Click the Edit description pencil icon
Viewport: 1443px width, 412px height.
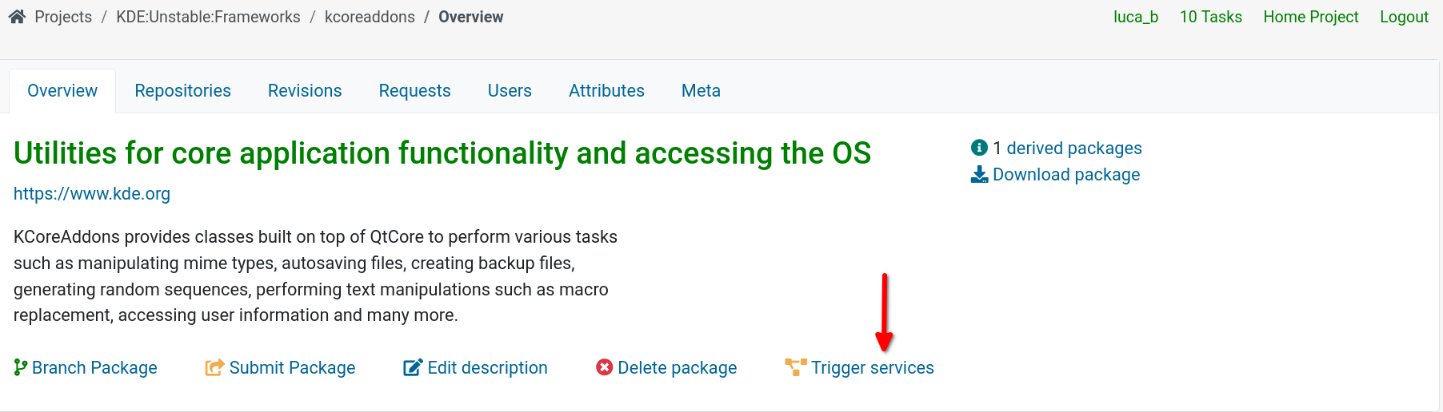tap(413, 367)
